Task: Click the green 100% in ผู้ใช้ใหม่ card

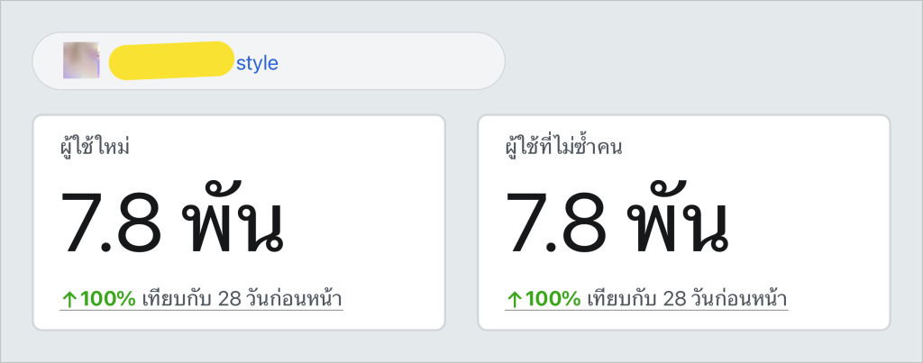Action: point(108,299)
